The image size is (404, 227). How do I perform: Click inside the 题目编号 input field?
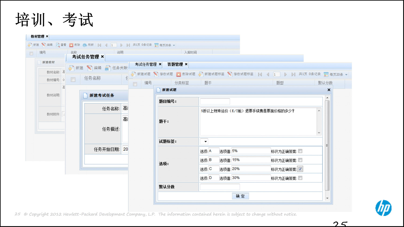[215, 101]
